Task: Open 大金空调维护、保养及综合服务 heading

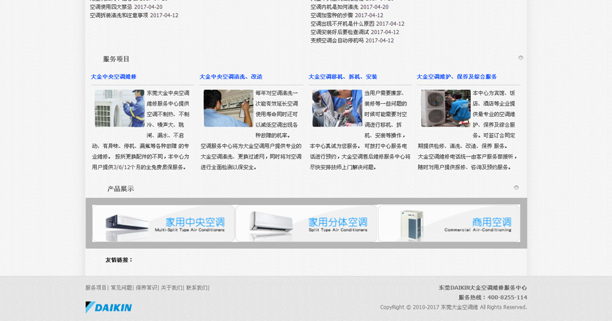Action: [457, 77]
